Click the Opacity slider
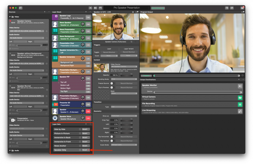 127,76
